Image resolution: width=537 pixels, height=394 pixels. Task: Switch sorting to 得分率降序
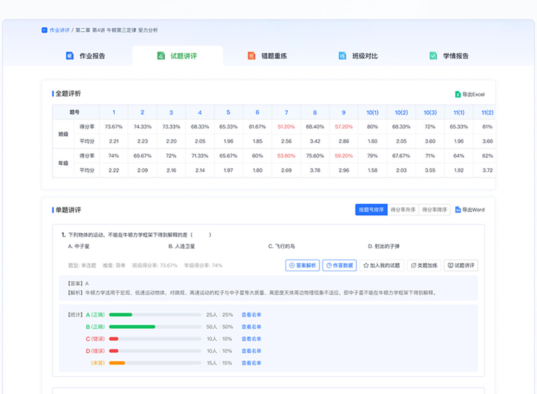coord(434,210)
